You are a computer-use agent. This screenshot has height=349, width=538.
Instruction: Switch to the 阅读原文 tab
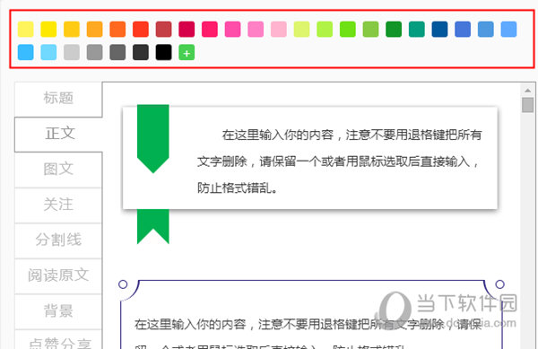(x=58, y=276)
